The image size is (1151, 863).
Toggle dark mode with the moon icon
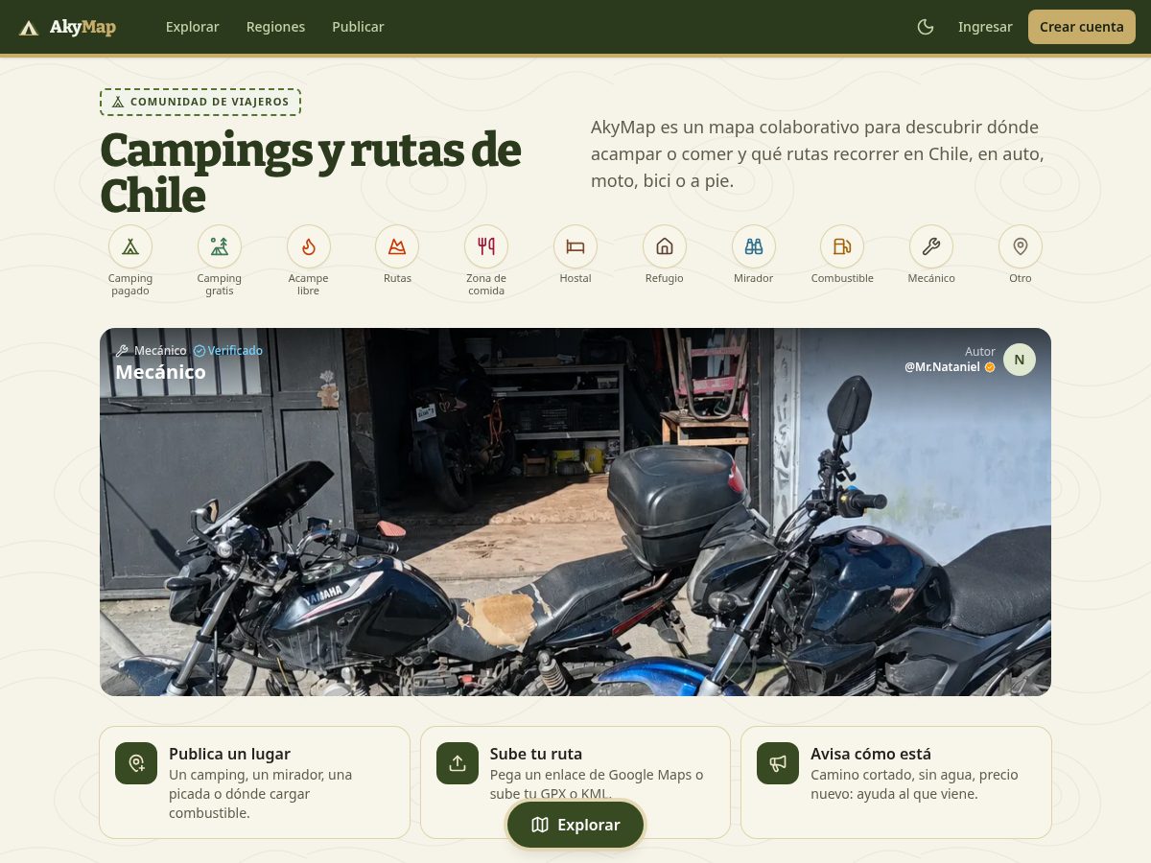pos(926,27)
